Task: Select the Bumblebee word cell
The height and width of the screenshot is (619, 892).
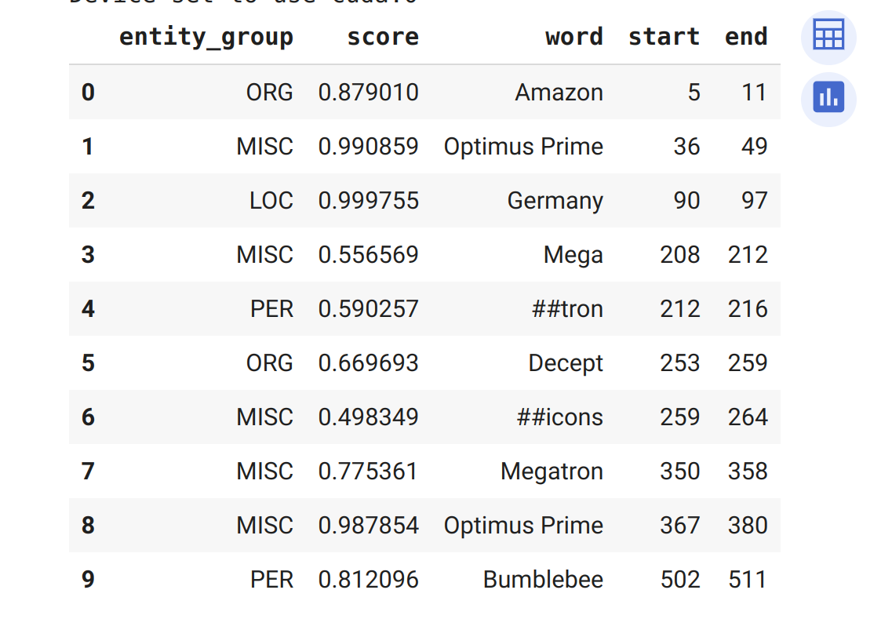Action: coord(543,580)
